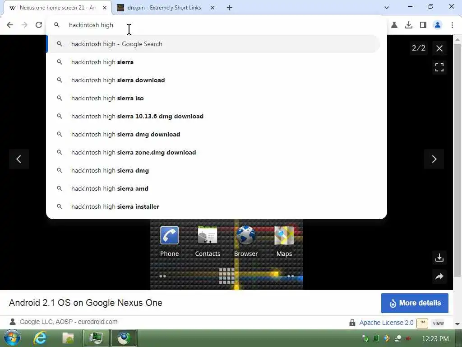Screen dimensions: 462x347
Task: Pick 'hackintosh high sierra zone.dmg download' suggestion
Action: click(213, 152)
